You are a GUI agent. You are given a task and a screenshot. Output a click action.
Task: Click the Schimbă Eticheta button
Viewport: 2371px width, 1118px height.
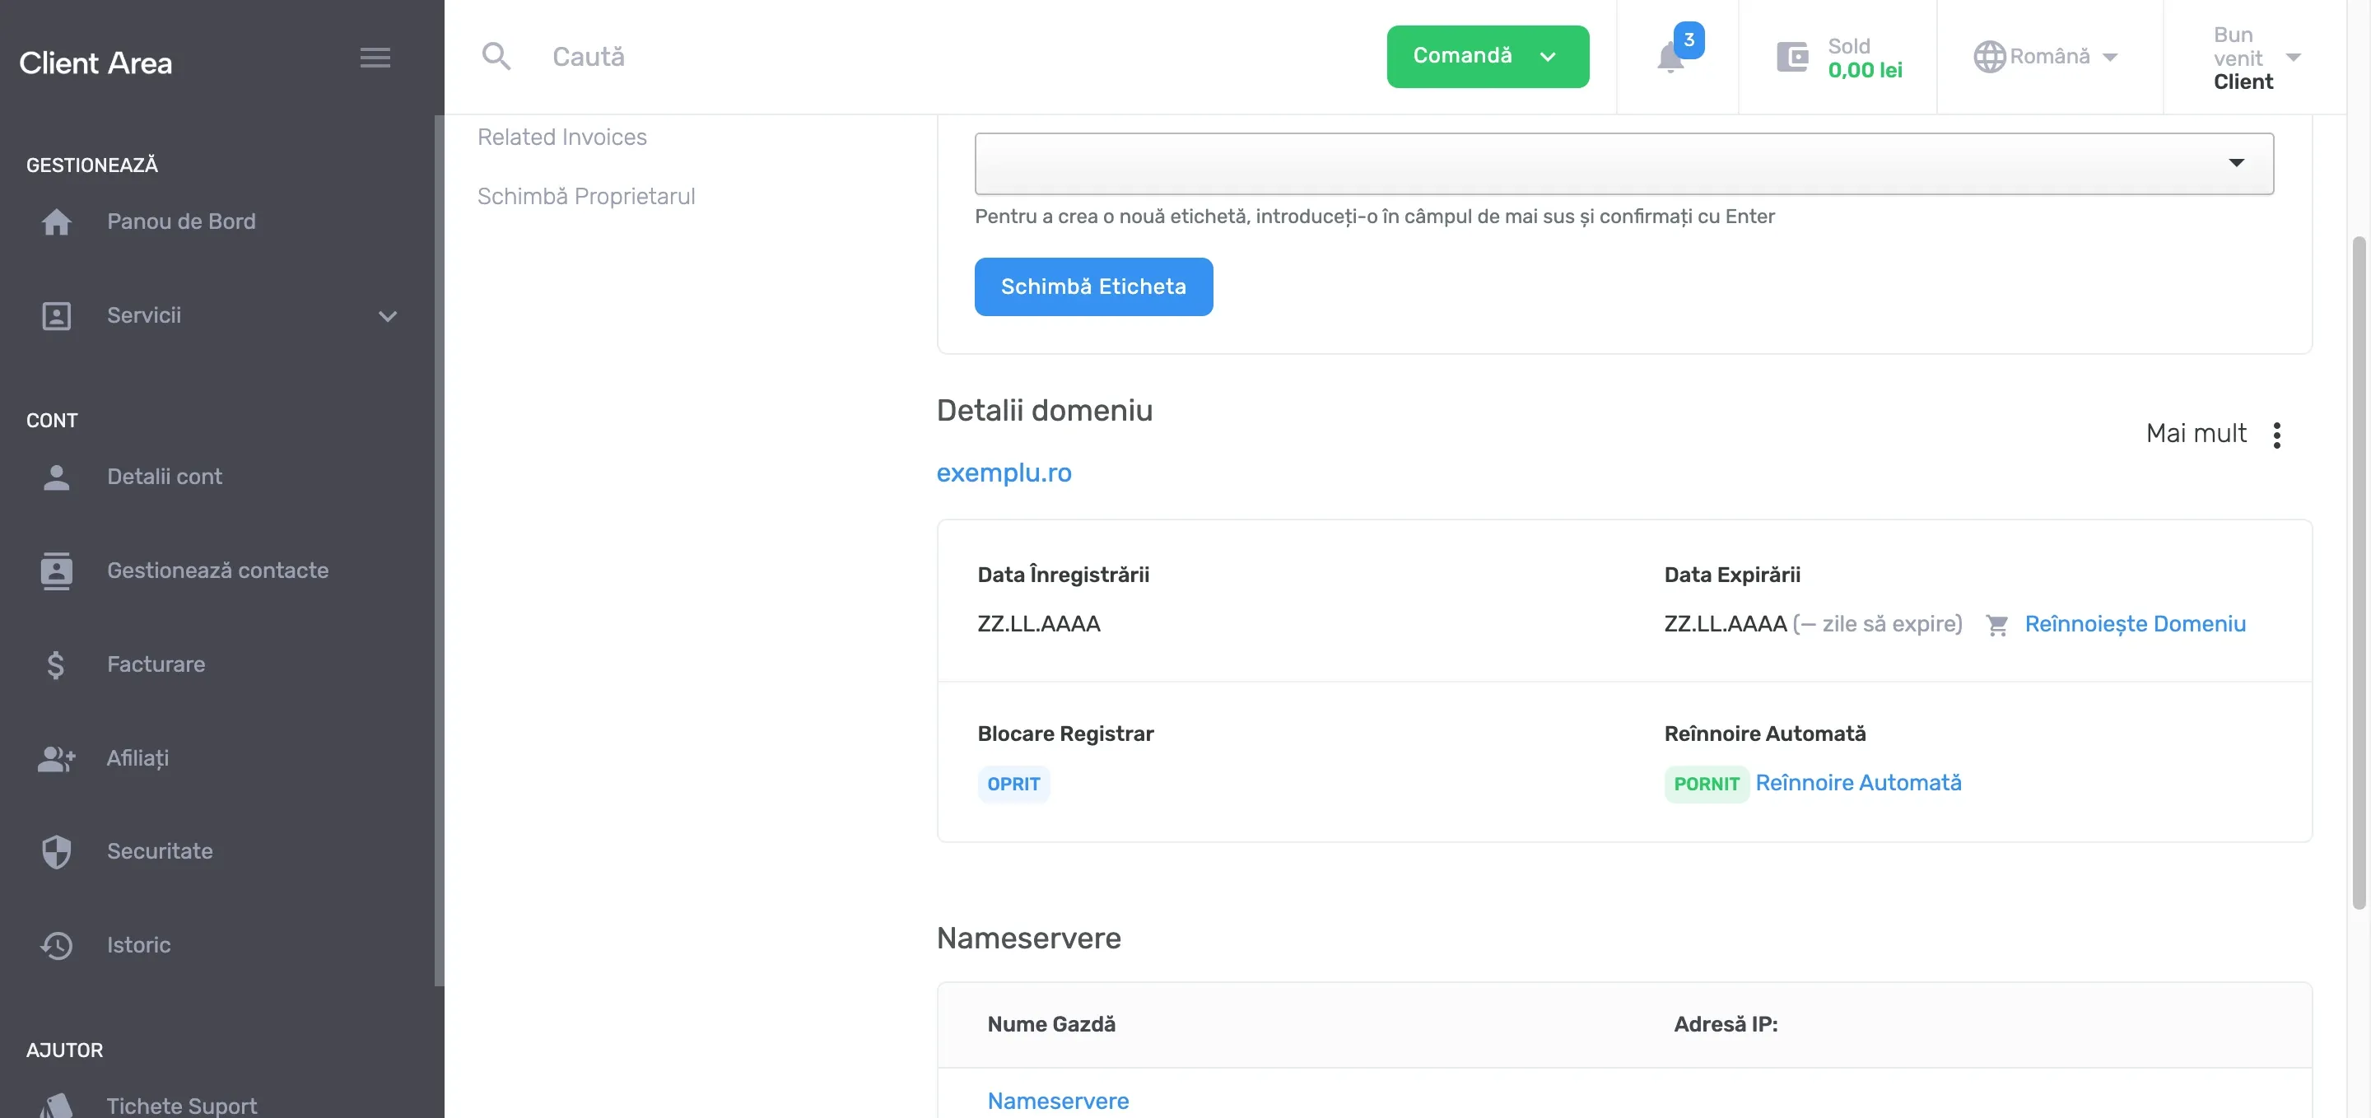1092,286
